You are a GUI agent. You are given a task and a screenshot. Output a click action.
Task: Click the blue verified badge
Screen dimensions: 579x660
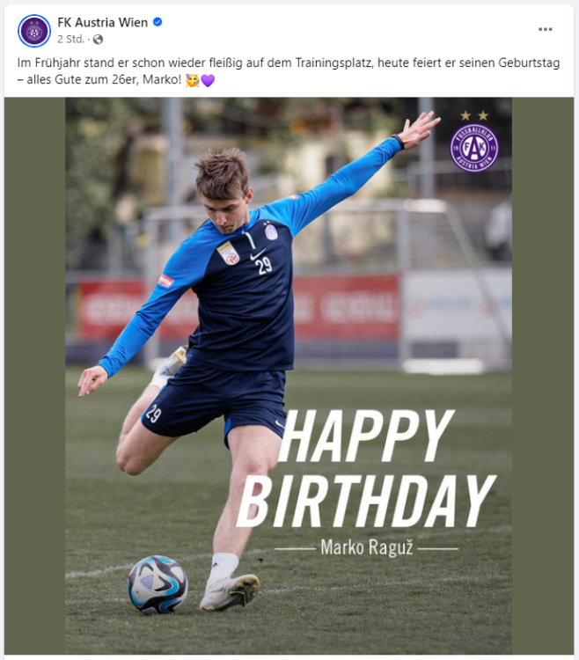[158, 22]
